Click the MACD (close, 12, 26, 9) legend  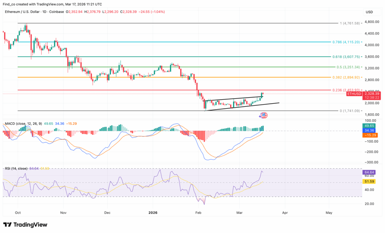pyautogui.click(x=24, y=123)
